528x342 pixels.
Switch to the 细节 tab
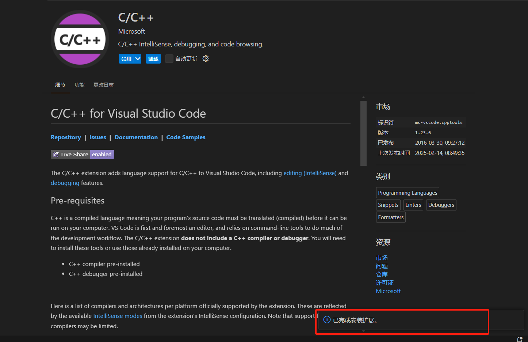60,85
